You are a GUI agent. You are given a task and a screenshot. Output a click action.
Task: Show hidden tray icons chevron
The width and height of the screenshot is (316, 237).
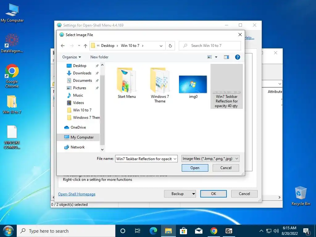click(x=261, y=231)
